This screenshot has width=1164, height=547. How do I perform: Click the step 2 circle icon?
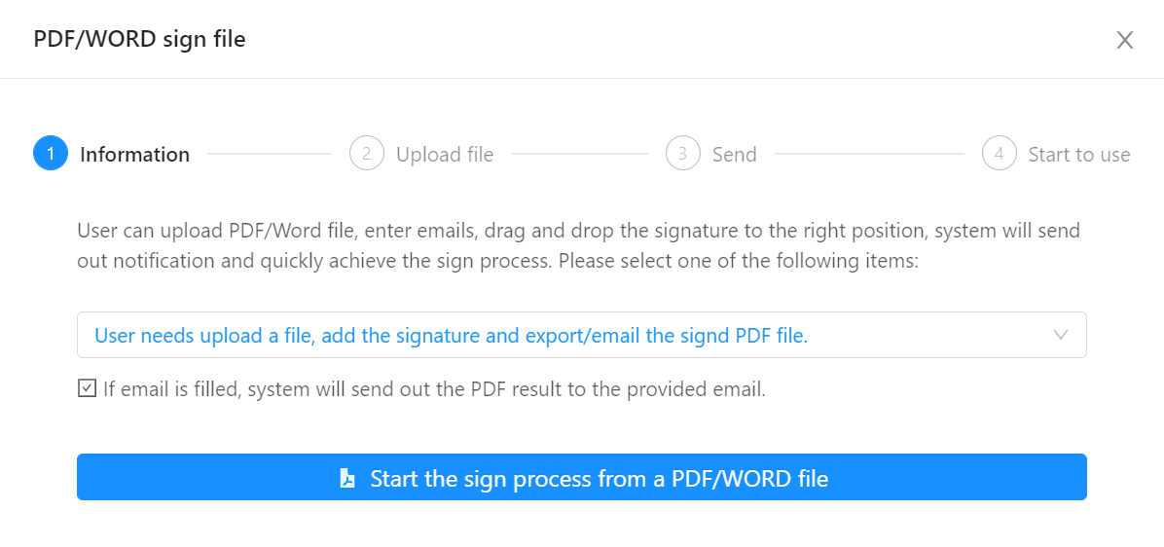367,155
